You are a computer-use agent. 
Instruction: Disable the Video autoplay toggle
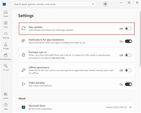point(129,84)
